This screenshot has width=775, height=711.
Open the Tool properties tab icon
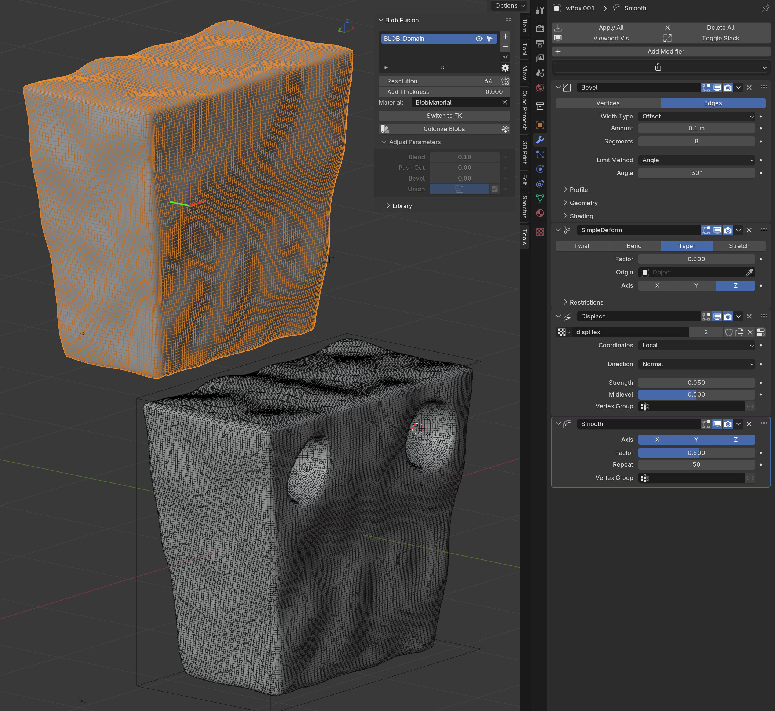coord(540,10)
